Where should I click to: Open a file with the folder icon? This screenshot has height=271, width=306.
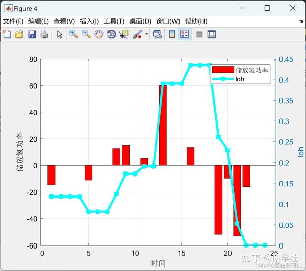19,34
